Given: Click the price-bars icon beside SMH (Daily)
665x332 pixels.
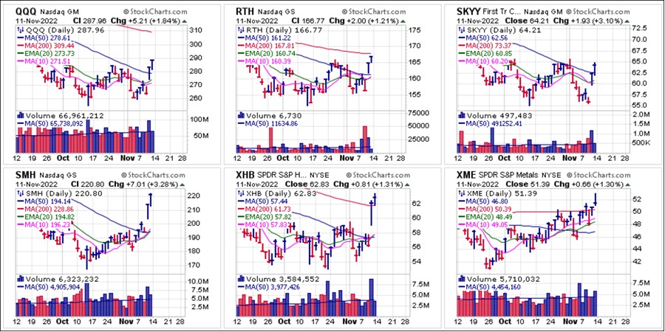Looking at the screenshot, I should [20, 193].
